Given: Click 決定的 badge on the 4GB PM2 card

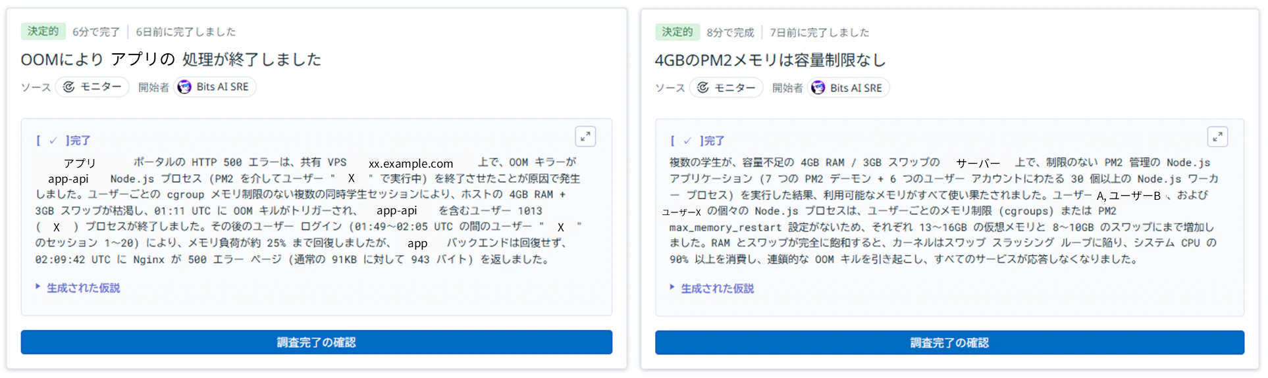Looking at the screenshot, I should pyautogui.click(x=677, y=32).
